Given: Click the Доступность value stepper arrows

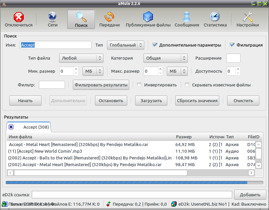Looking at the screenshot, I should (x=238, y=71).
